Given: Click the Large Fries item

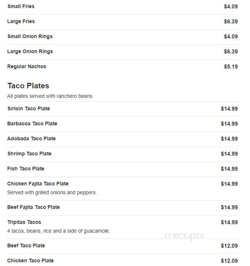Looking at the screenshot, I should 122,22.
